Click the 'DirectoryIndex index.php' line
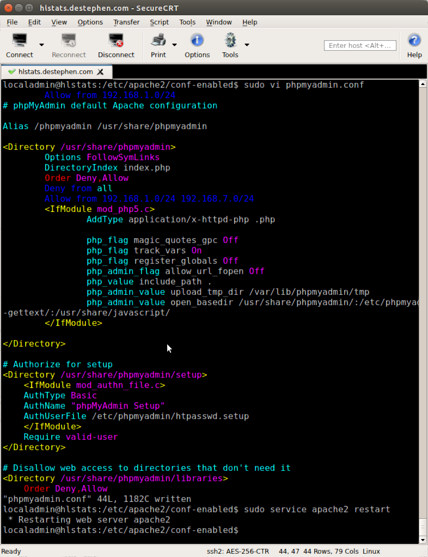The width and height of the screenshot is (428, 557). point(107,168)
